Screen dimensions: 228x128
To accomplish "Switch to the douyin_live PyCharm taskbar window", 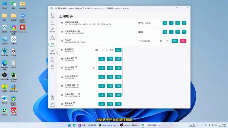I will pos(108,125).
